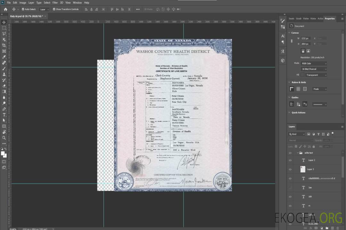Open the Edit Toolbar ellipsis button
This screenshot has height=230, width=346.
[4, 143]
